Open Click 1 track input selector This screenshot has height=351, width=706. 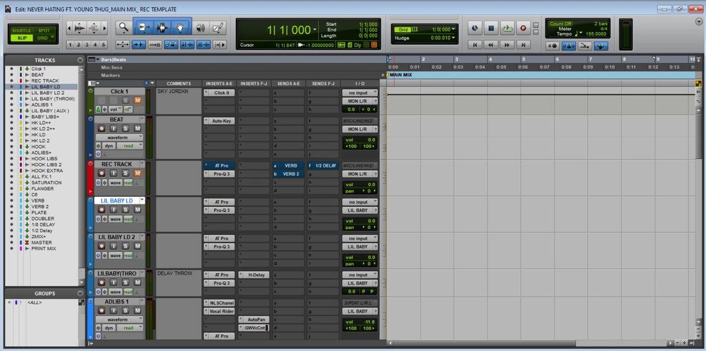tap(360, 93)
